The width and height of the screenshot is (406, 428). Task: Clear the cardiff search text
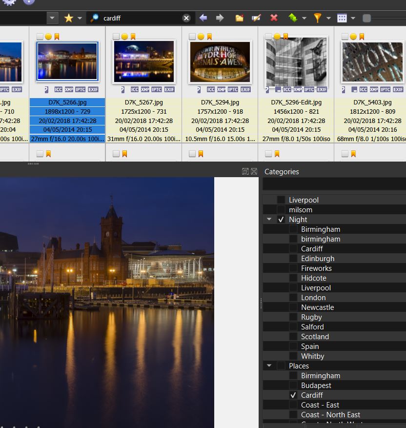(x=186, y=18)
